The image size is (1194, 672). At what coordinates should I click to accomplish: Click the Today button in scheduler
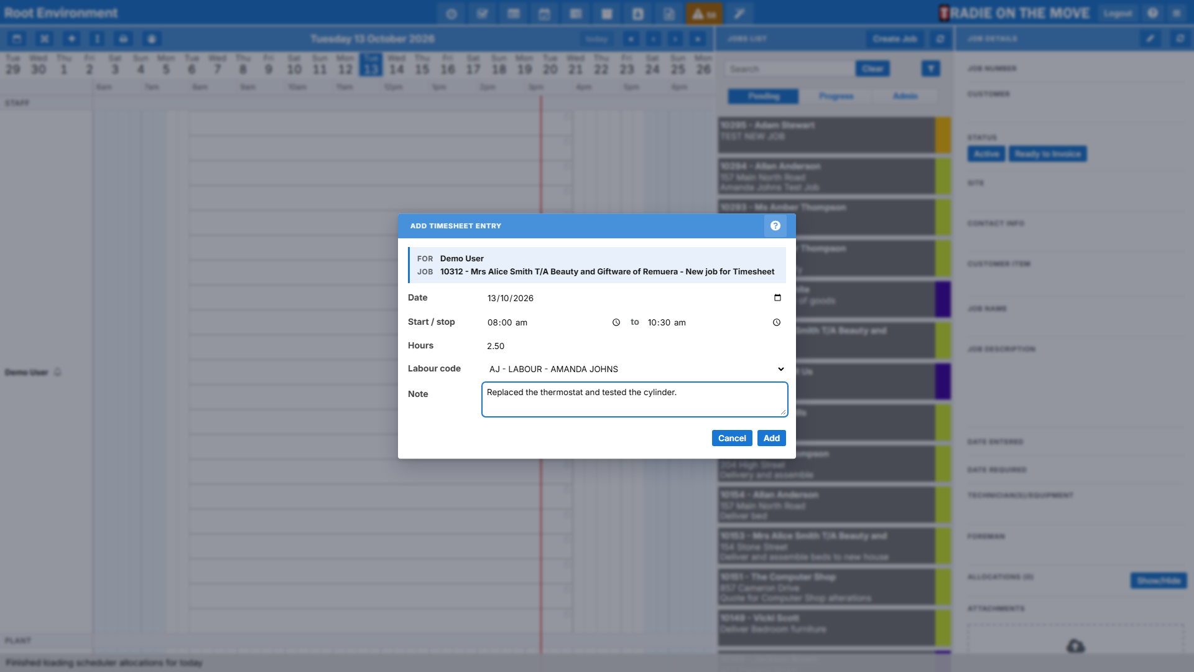[596, 39]
